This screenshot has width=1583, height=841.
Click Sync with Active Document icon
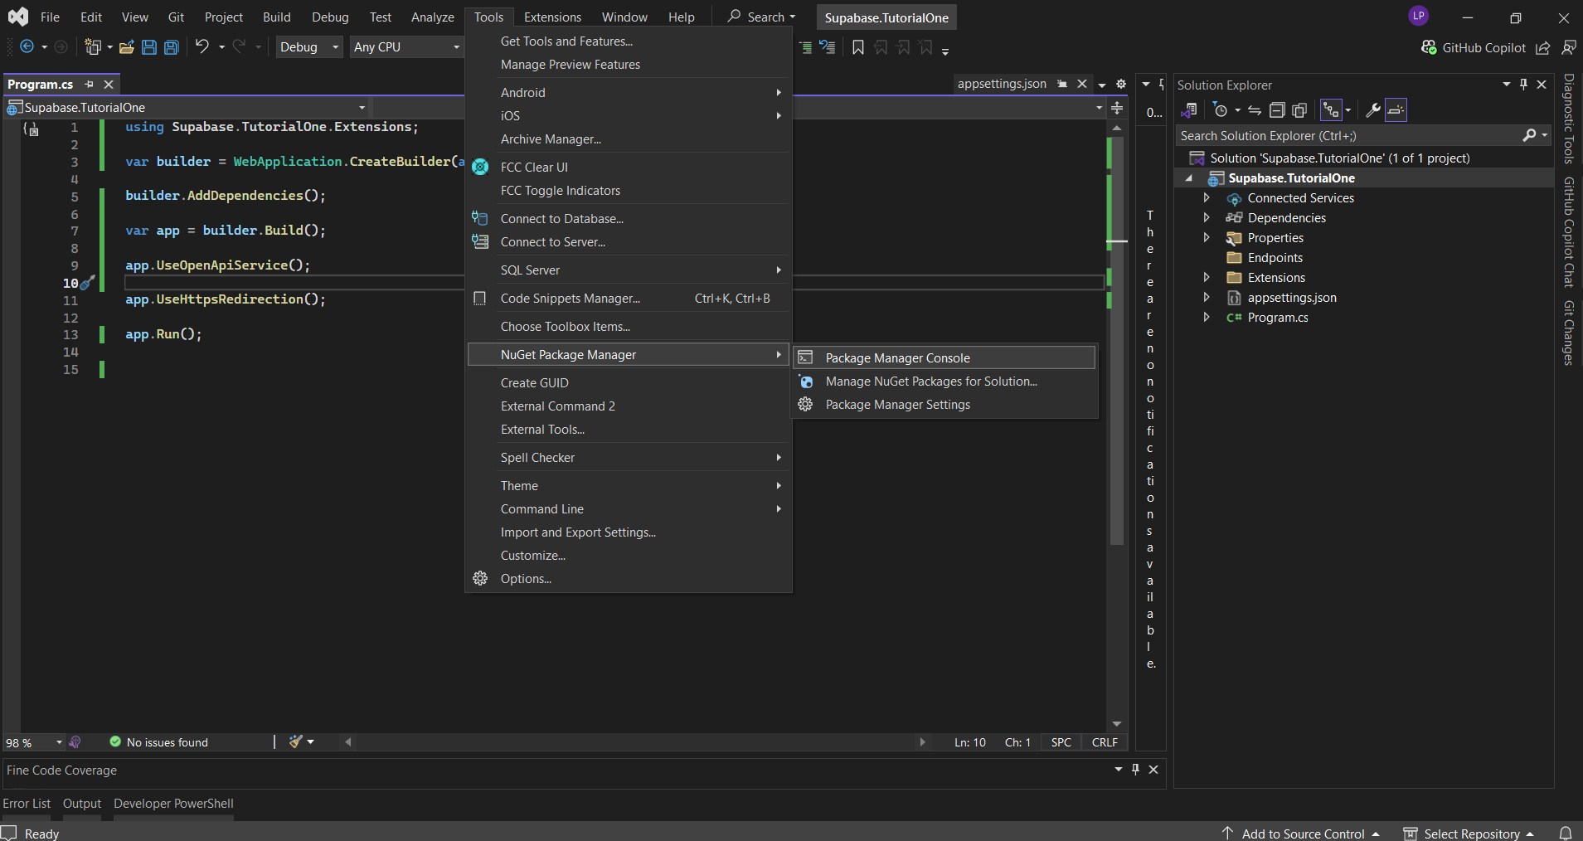pyautogui.click(x=1255, y=109)
